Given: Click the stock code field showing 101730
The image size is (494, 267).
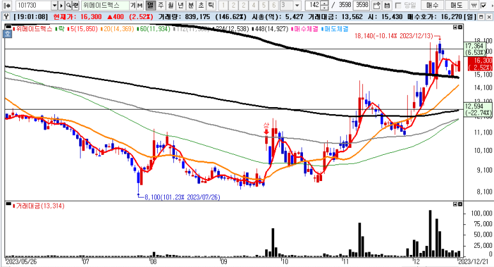Looking at the screenshot, I should (33, 5).
